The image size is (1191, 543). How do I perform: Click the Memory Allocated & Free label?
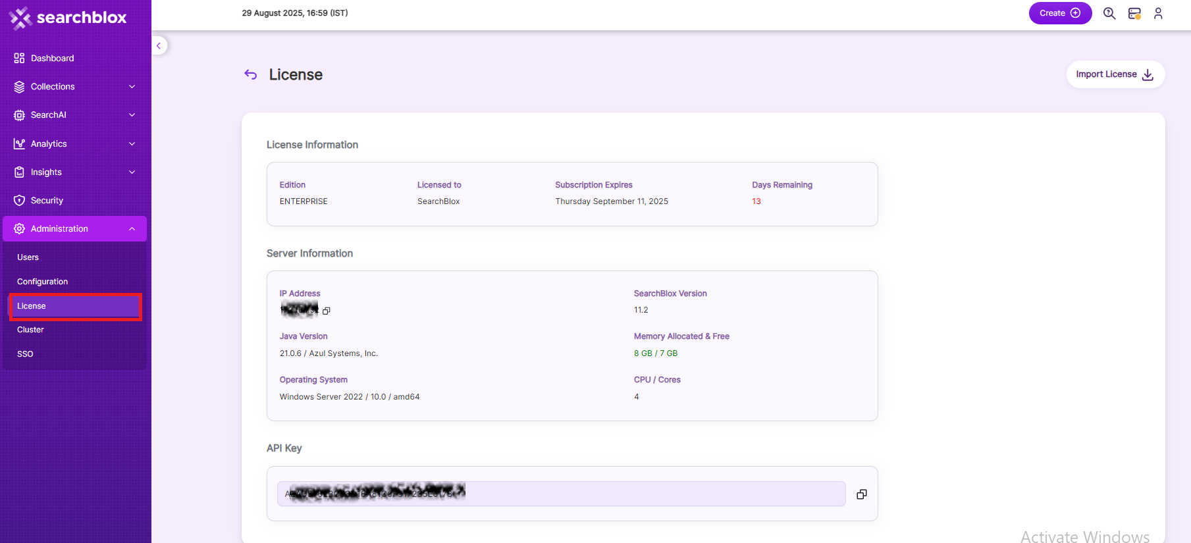pyautogui.click(x=681, y=336)
